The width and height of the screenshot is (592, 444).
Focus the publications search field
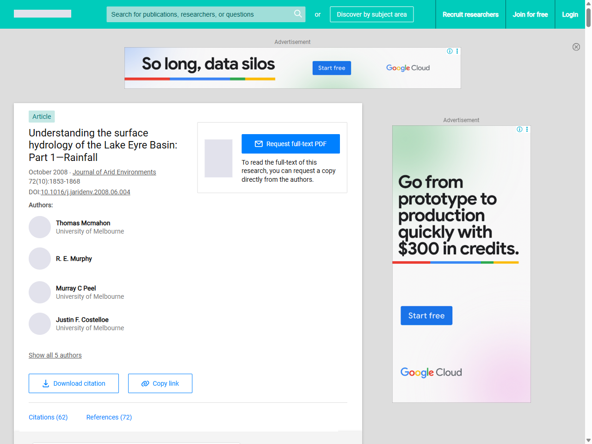tap(199, 14)
